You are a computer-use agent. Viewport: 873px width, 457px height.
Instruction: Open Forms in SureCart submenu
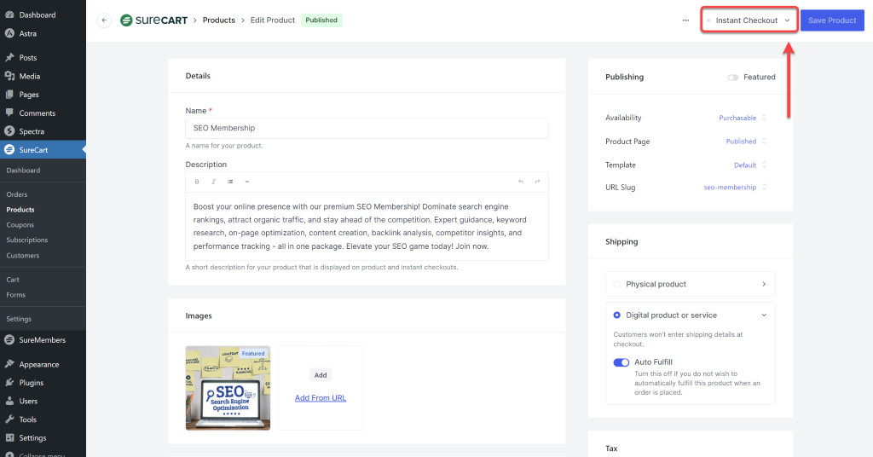15,295
